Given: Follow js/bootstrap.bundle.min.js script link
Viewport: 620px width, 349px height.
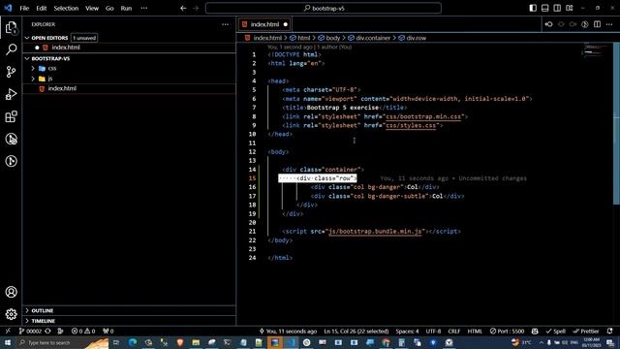Looking at the screenshot, I should (x=375, y=231).
